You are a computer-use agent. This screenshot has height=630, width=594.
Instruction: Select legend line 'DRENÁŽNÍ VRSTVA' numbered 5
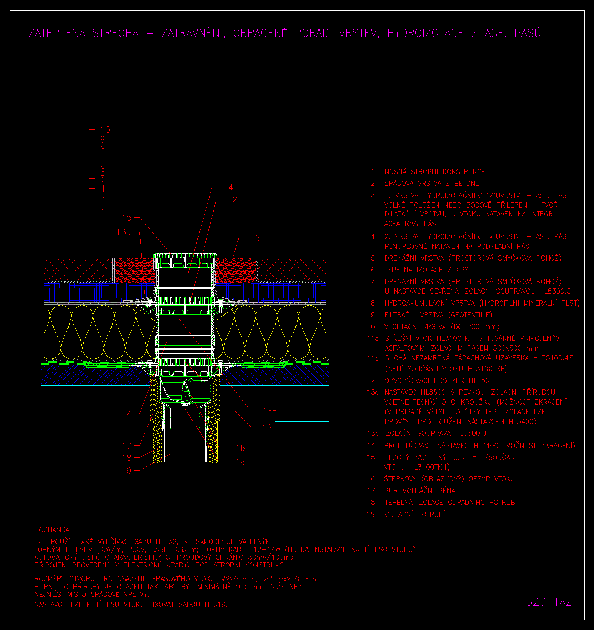pyautogui.click(x=473, y=258)
